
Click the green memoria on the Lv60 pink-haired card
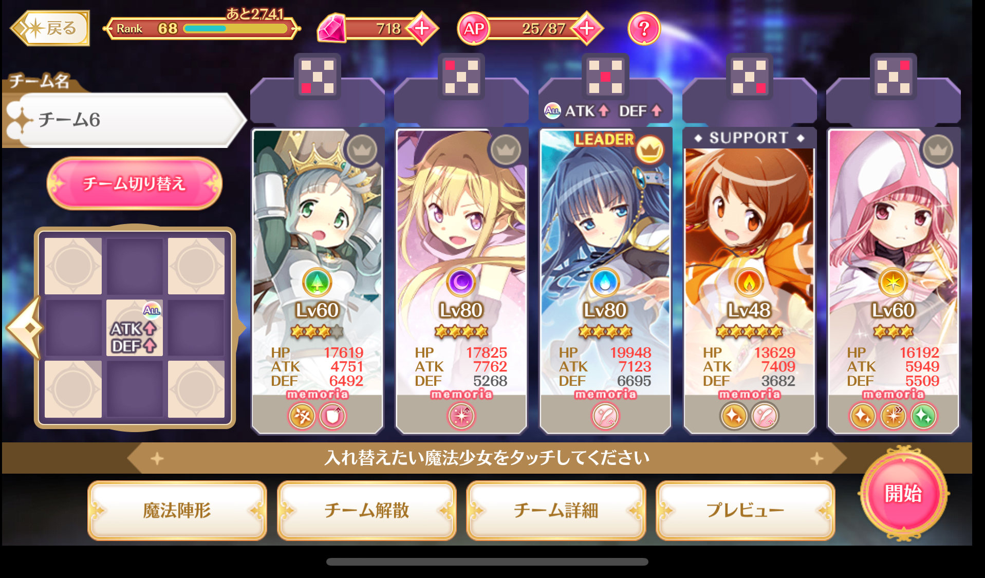[x=923, y=416]
